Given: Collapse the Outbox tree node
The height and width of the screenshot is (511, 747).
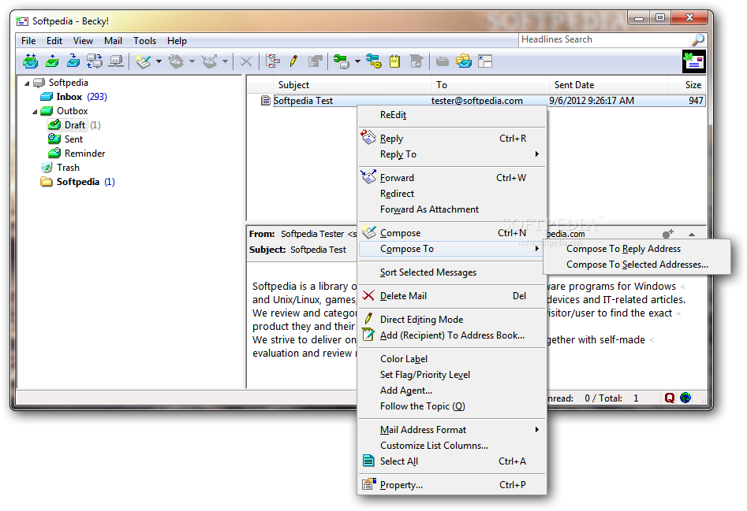Looking at the screenshot, I should click(35, 112).
